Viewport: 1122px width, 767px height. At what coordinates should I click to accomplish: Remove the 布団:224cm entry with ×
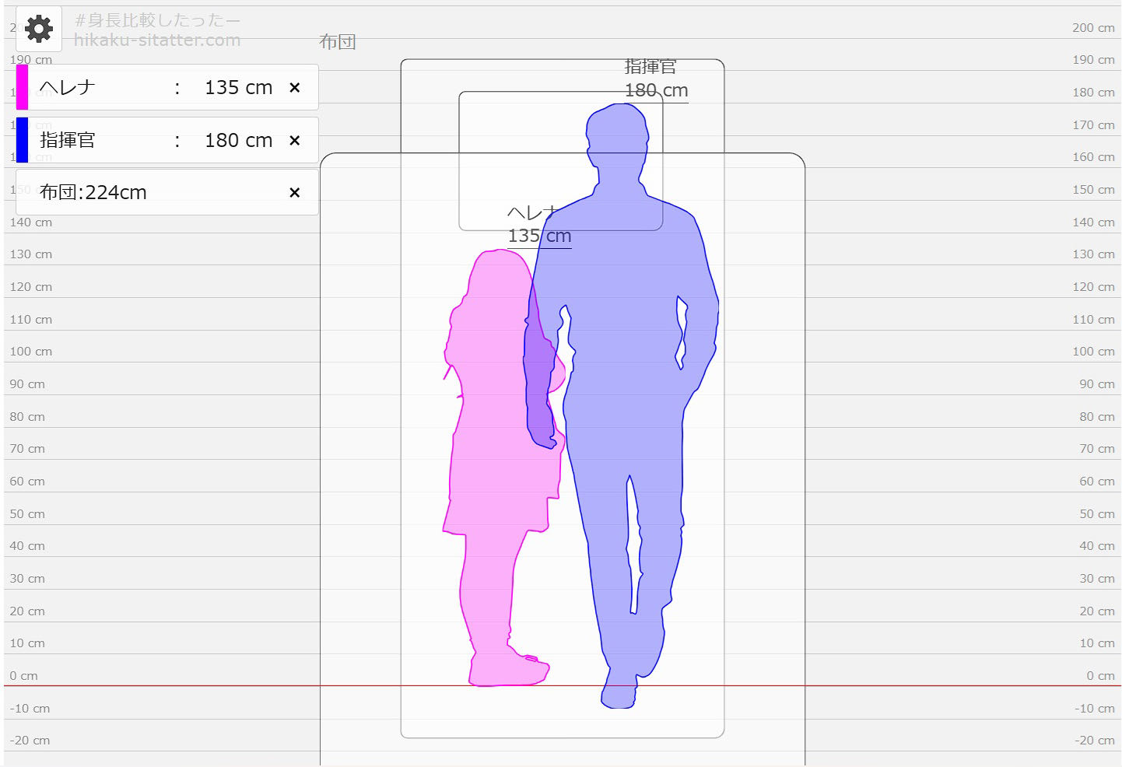pyautogui.click(x=294, y=193)
